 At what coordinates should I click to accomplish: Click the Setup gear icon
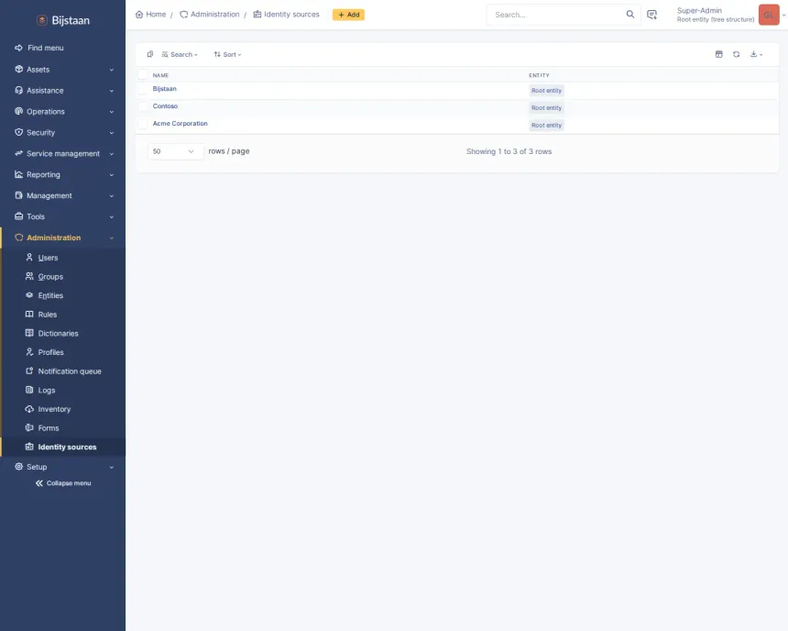pyautogui.click(x=18, y=467)
